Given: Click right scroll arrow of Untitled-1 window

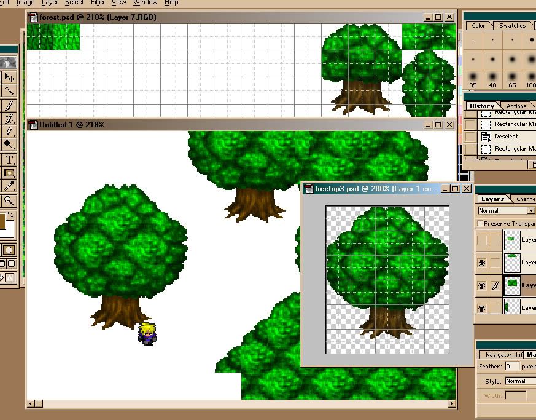Looking at the screenshot, I should point(452,404).
